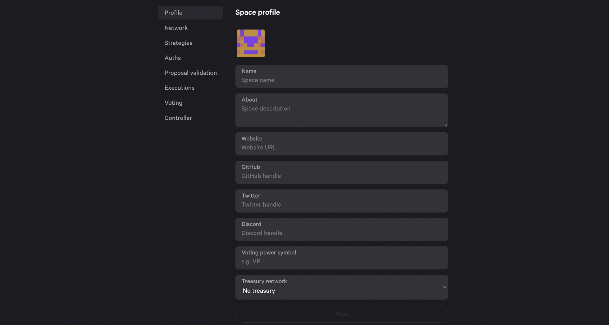Open the Proposal validation section
The image size is (609, 325).
[191, 73]
